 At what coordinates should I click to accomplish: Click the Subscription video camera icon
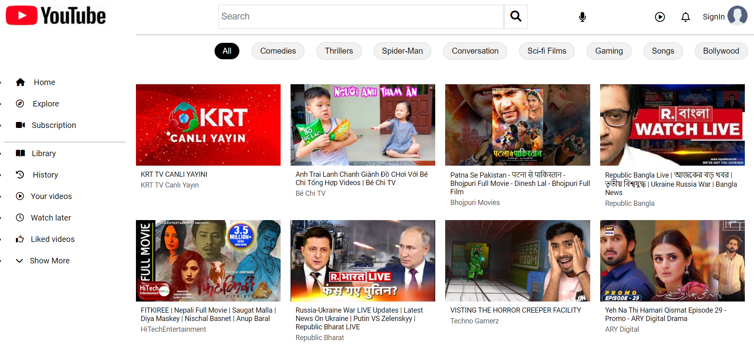[20, 125]
